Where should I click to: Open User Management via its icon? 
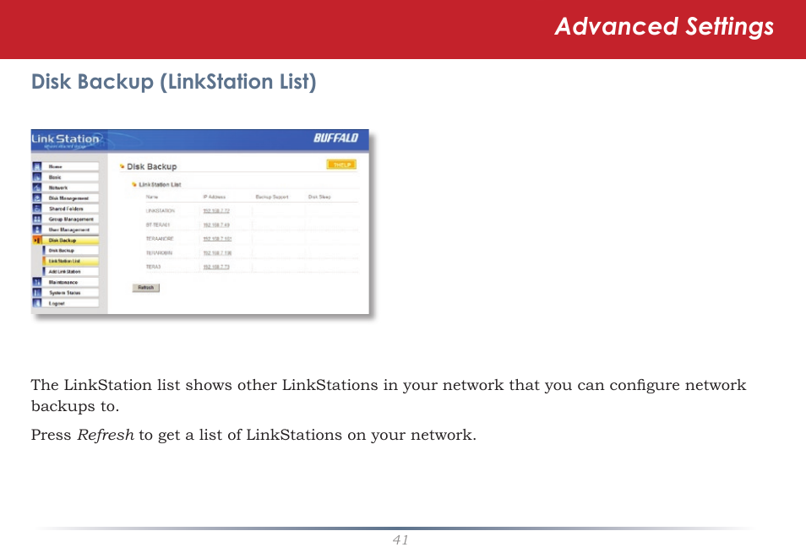coord(38,230)
